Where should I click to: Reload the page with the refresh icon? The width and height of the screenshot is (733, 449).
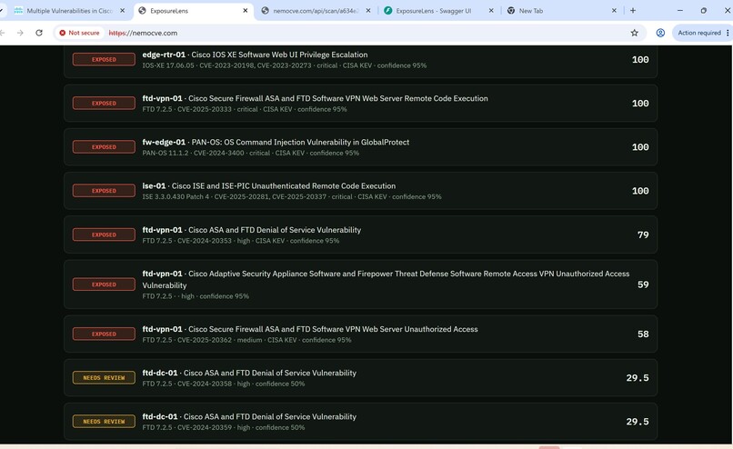[x=39, y=33]
